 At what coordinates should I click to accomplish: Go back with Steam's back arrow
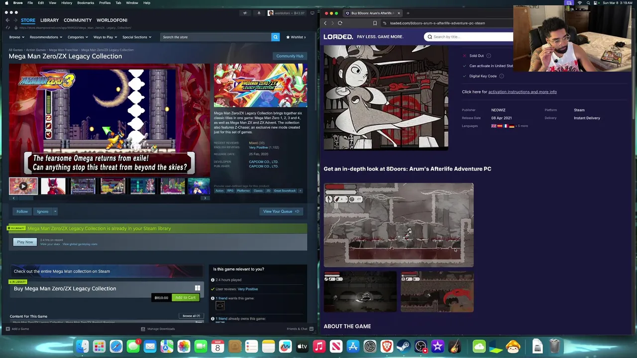click(x=7, y=20)
